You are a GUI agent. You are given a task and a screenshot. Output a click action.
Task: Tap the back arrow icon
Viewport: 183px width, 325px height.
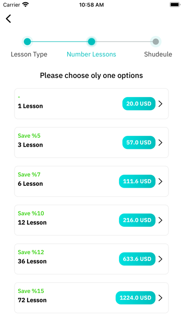coord(8,19)
